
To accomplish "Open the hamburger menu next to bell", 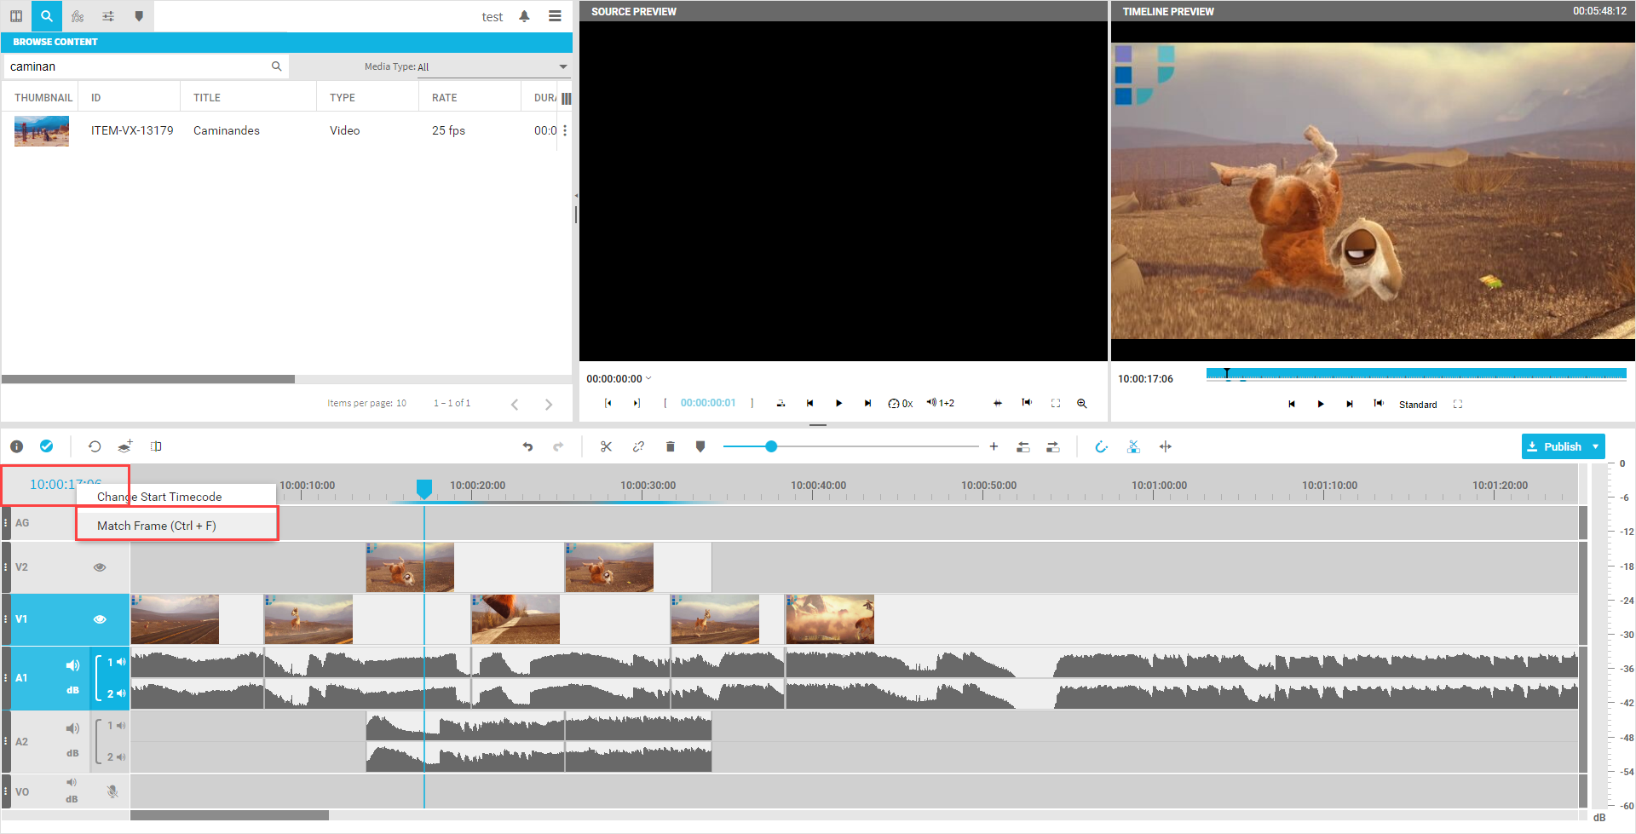I will (555, 16).
